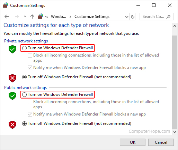178x150 pixels.
Task: Expand hidden breadcrumb path chevrons
Action: (46, 17)
